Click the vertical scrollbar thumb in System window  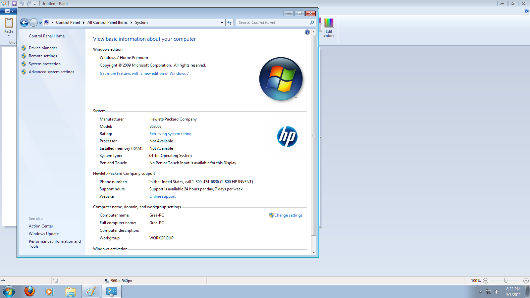(x=314, y=135)
